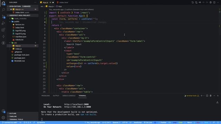Open the Extensions view
Screen dimensions: 221x124
click(3, 30)
